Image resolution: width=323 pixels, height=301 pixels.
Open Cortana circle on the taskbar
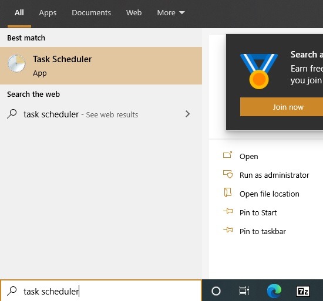(x=216, y=291)
